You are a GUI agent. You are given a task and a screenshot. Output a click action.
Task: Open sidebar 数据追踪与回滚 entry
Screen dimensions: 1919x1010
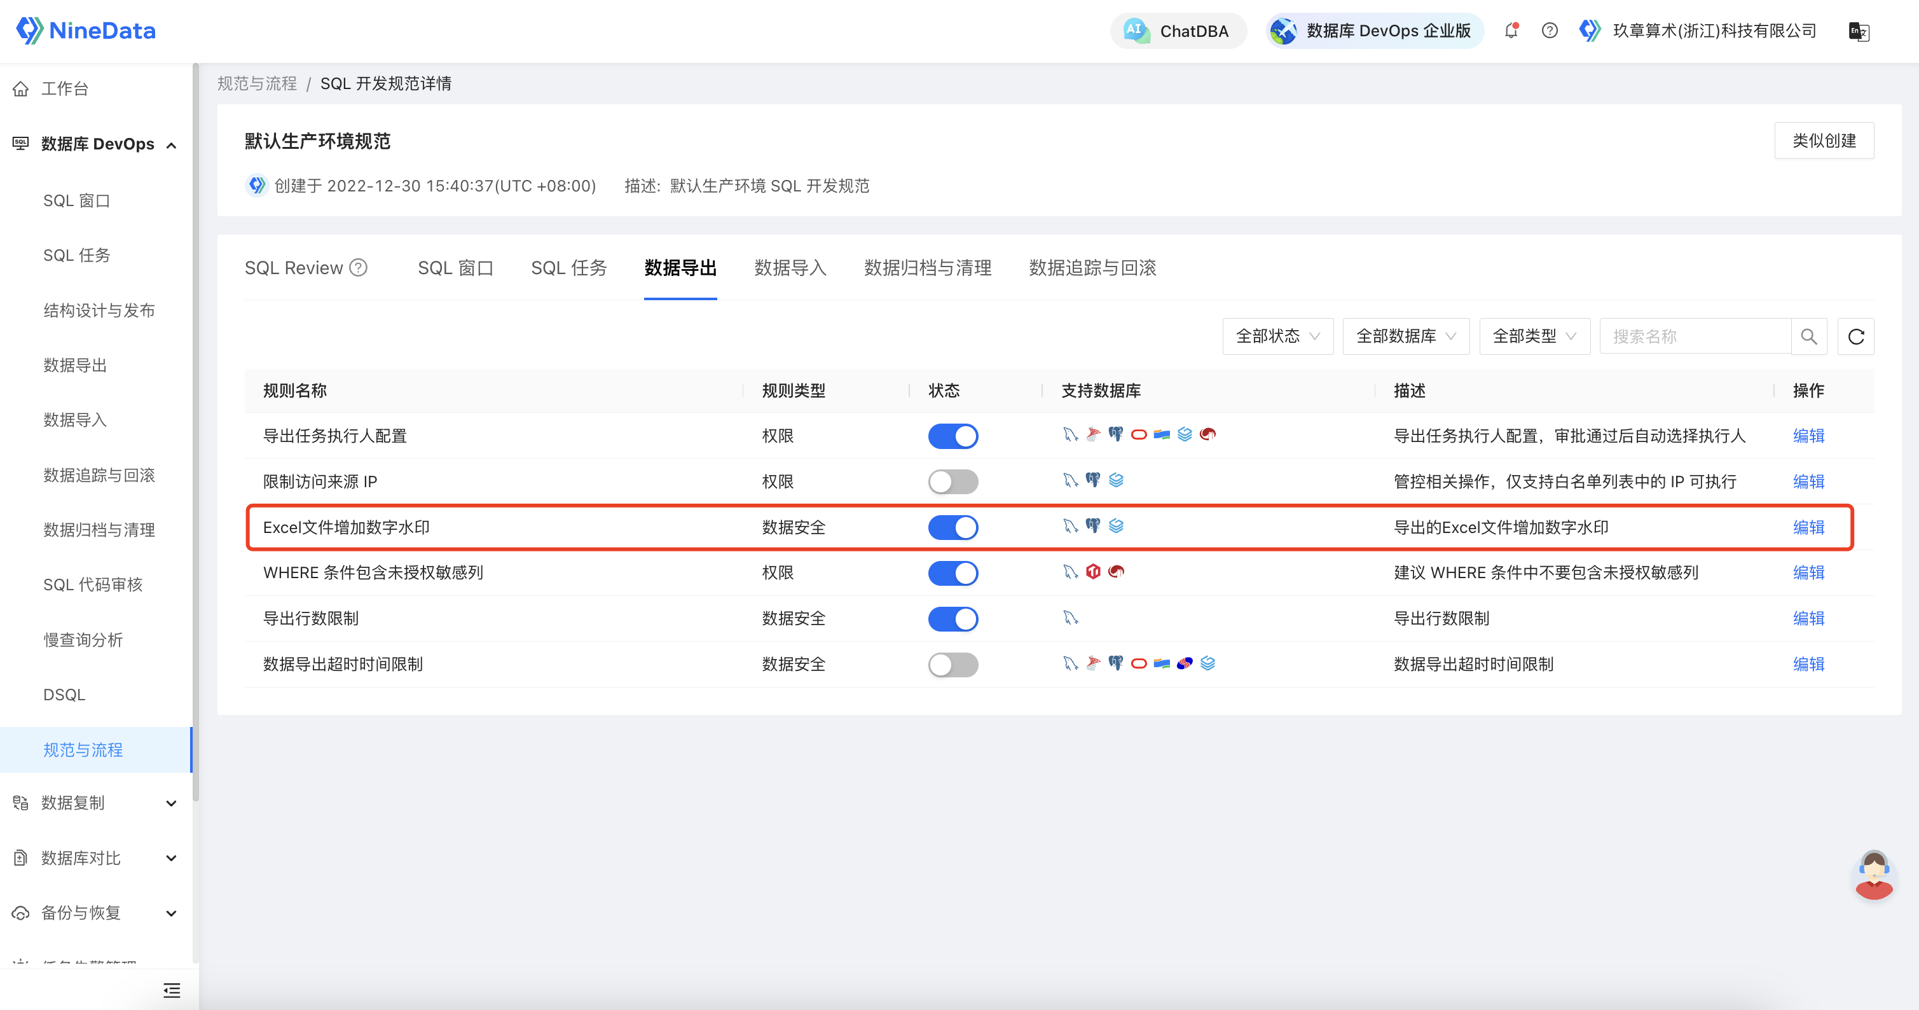pos(99,475)
